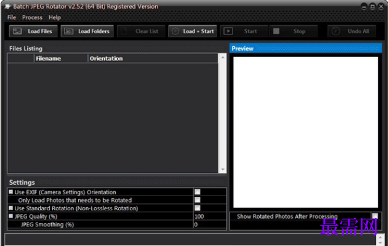Click the Start play triangle icon
Viewport: 389px width, 246px height.
(228, 31)
